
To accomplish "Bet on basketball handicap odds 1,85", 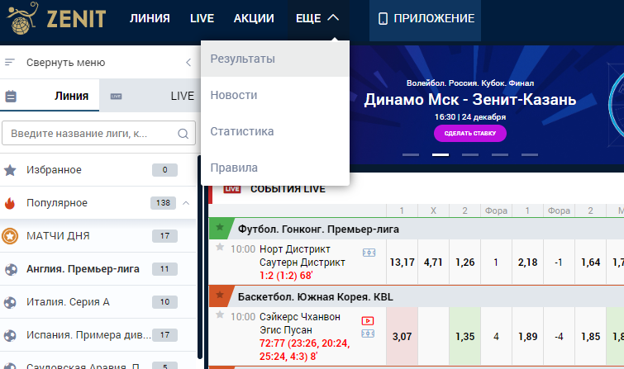I will click(591, 337).
